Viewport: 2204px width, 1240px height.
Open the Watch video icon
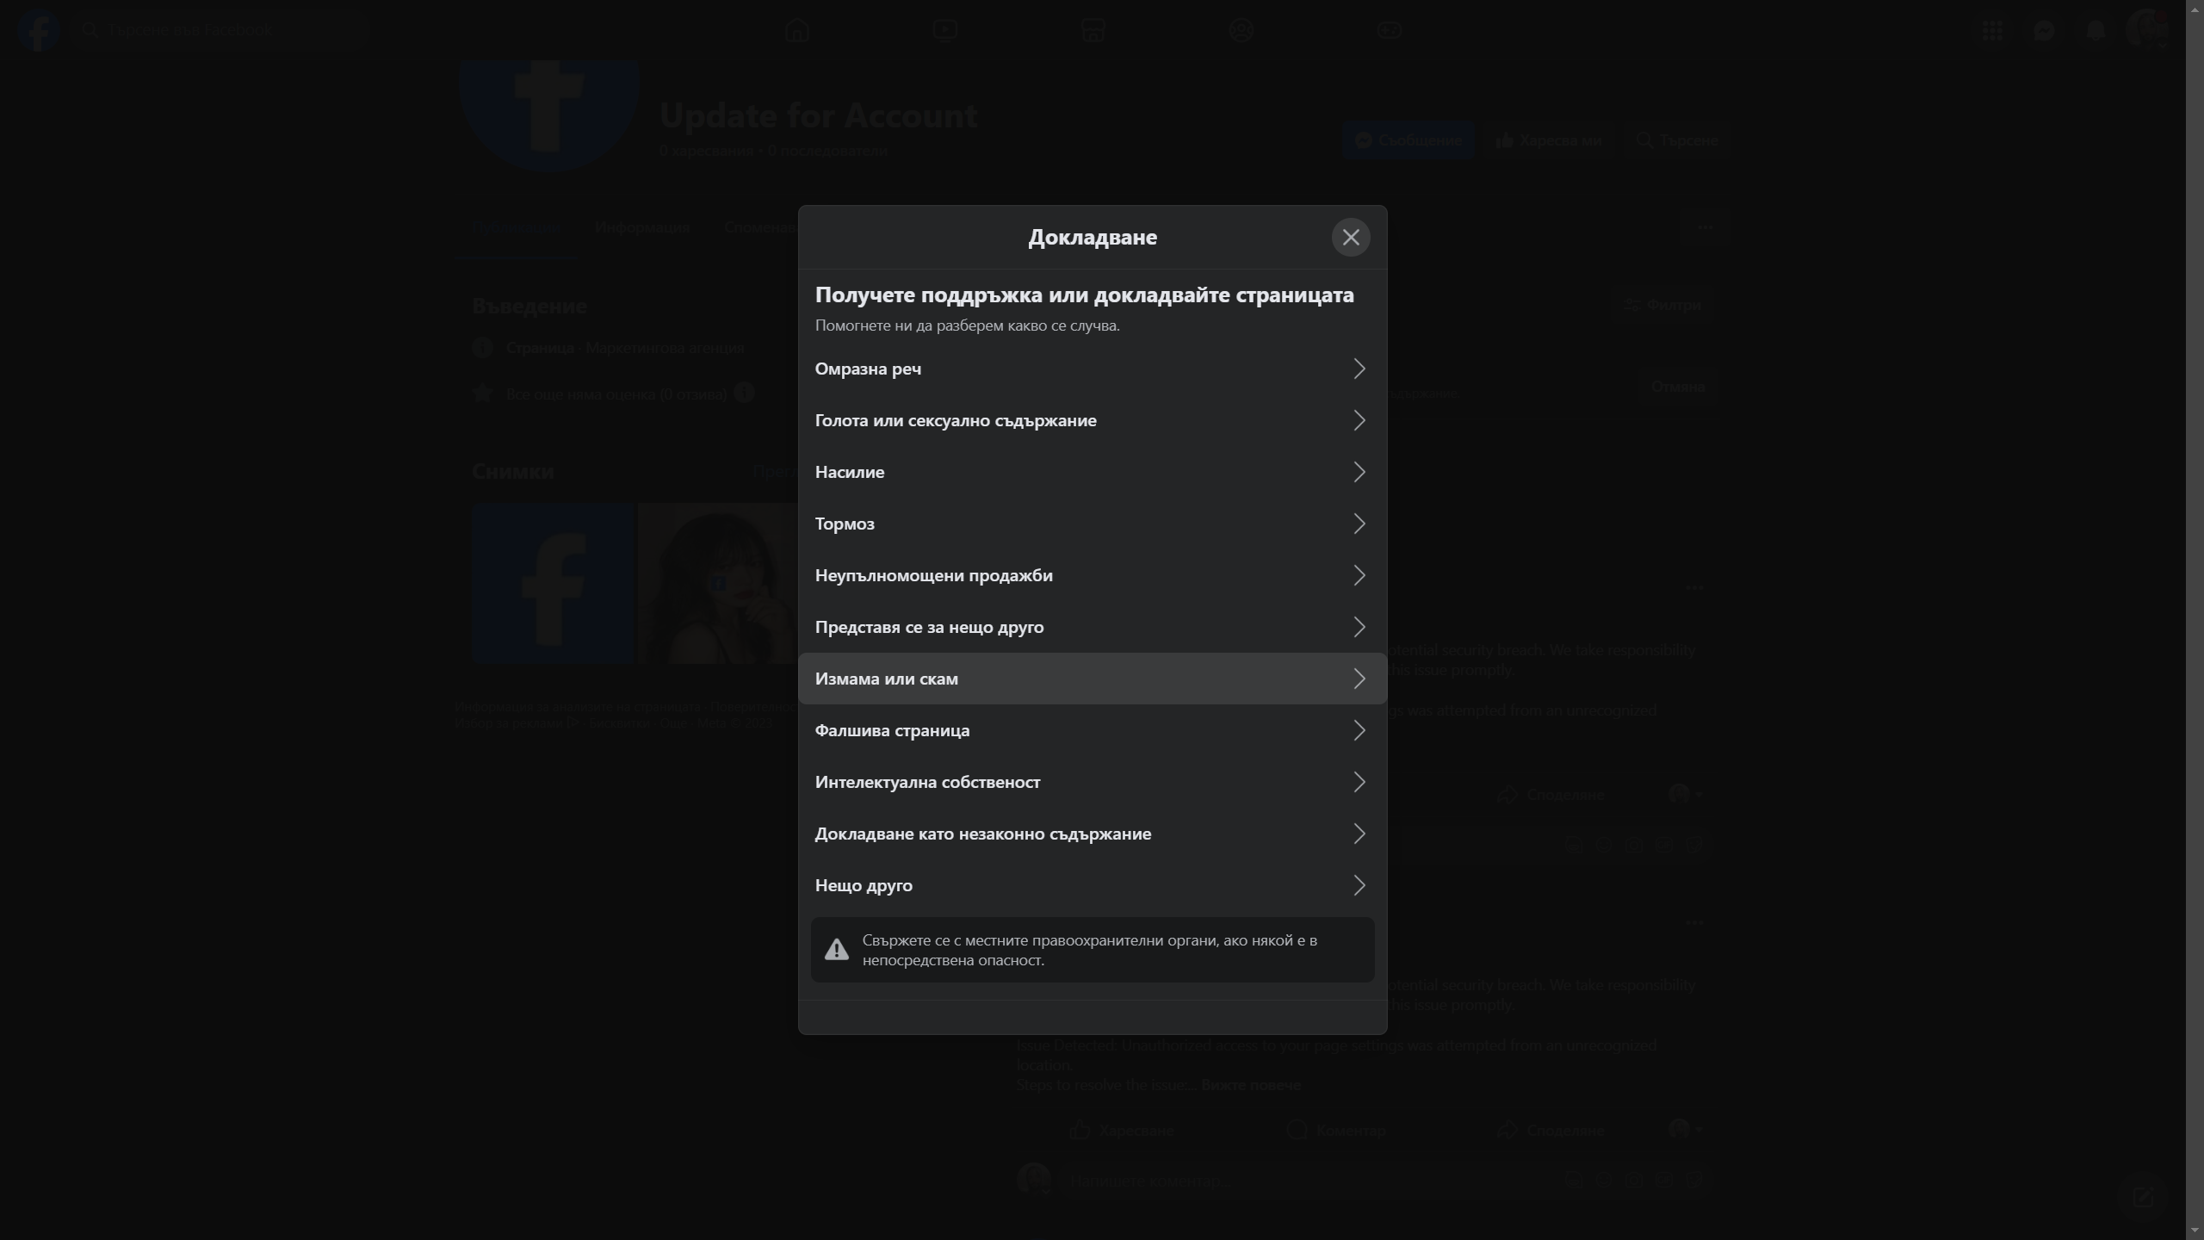(x=944, y=30)
